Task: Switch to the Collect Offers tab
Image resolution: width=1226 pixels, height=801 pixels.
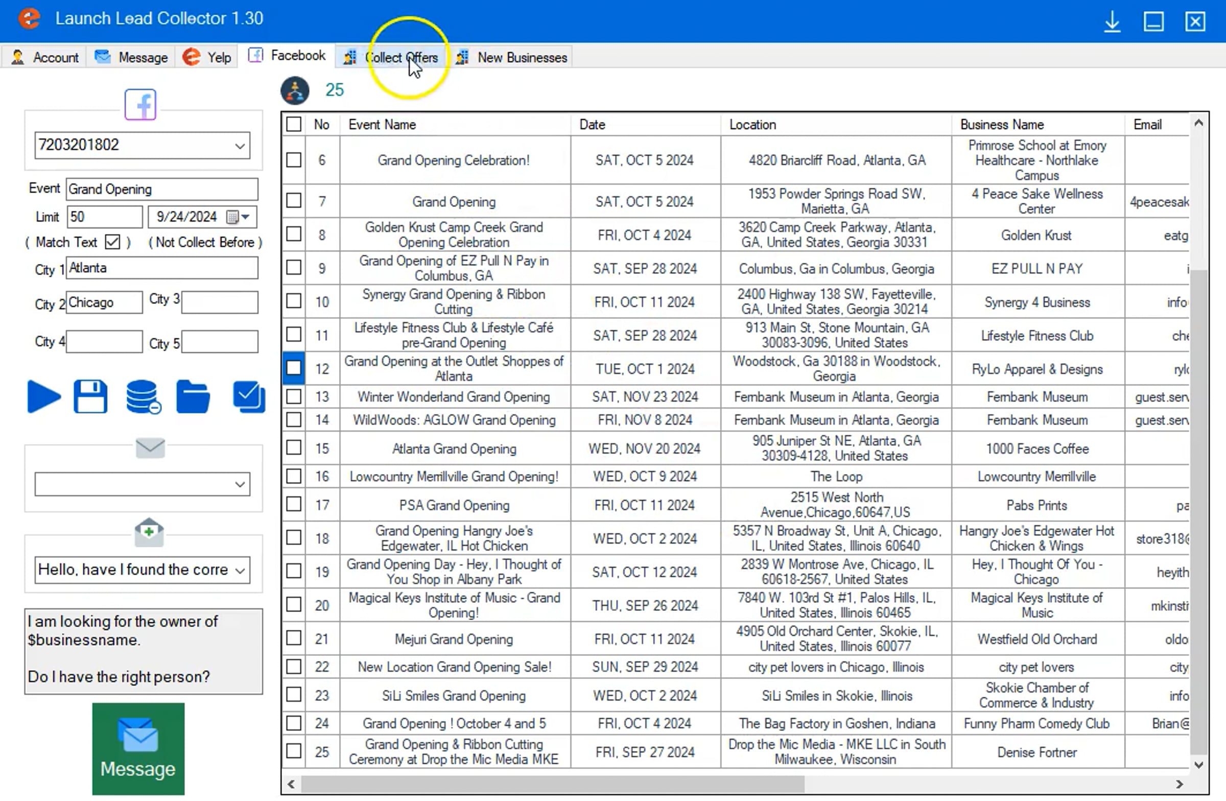Action: pos(391,58)
